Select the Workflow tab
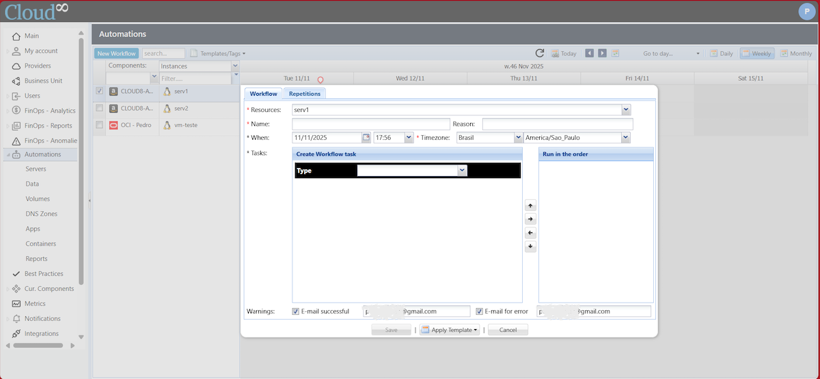Screen dimensions: 820x379 (x=263, y=94)
